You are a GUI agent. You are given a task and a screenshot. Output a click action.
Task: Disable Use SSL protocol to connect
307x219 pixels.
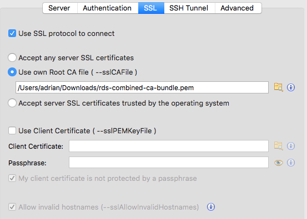[12, 33]
